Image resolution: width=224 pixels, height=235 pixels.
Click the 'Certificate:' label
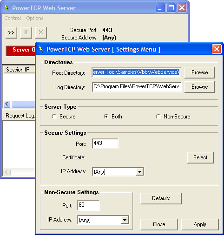pyautogui.click(x=74, y=157)
